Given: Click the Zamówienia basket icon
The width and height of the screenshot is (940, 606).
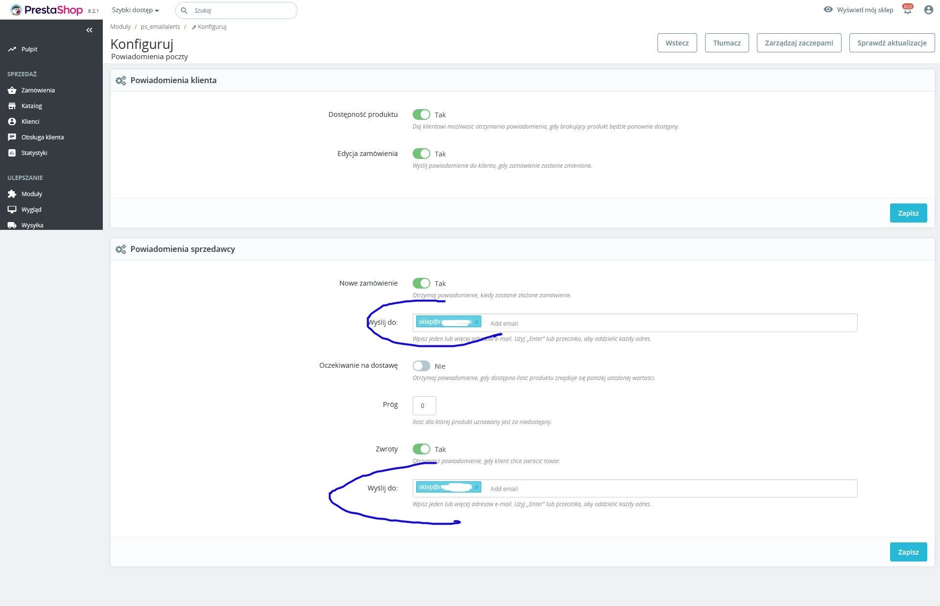Looking at the screenshot, I should coord(12,90).
